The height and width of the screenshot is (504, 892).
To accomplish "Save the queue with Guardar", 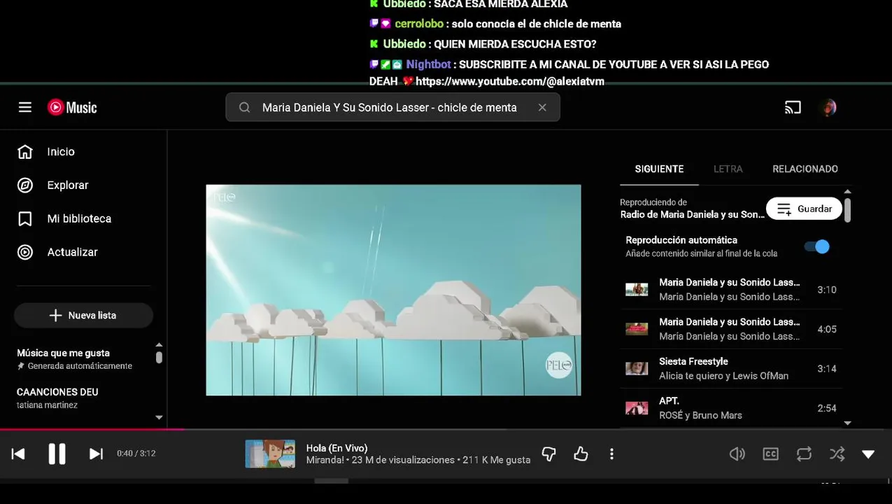I will click(x=804, y=209).
